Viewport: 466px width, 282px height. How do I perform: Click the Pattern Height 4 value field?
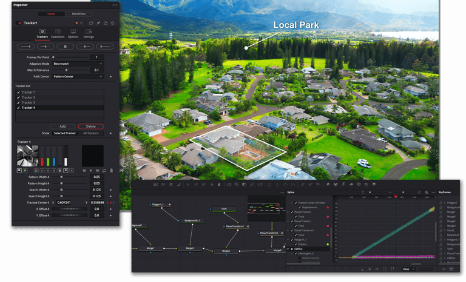(97, 183)
